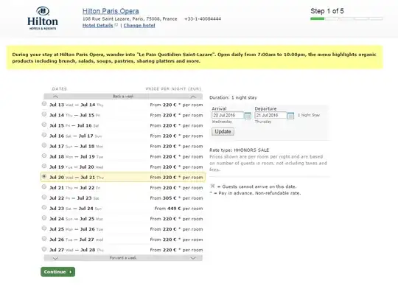Select Jul 19 – Jul 20 radio button
Screen dimensions: 398x286
(44, 167)
